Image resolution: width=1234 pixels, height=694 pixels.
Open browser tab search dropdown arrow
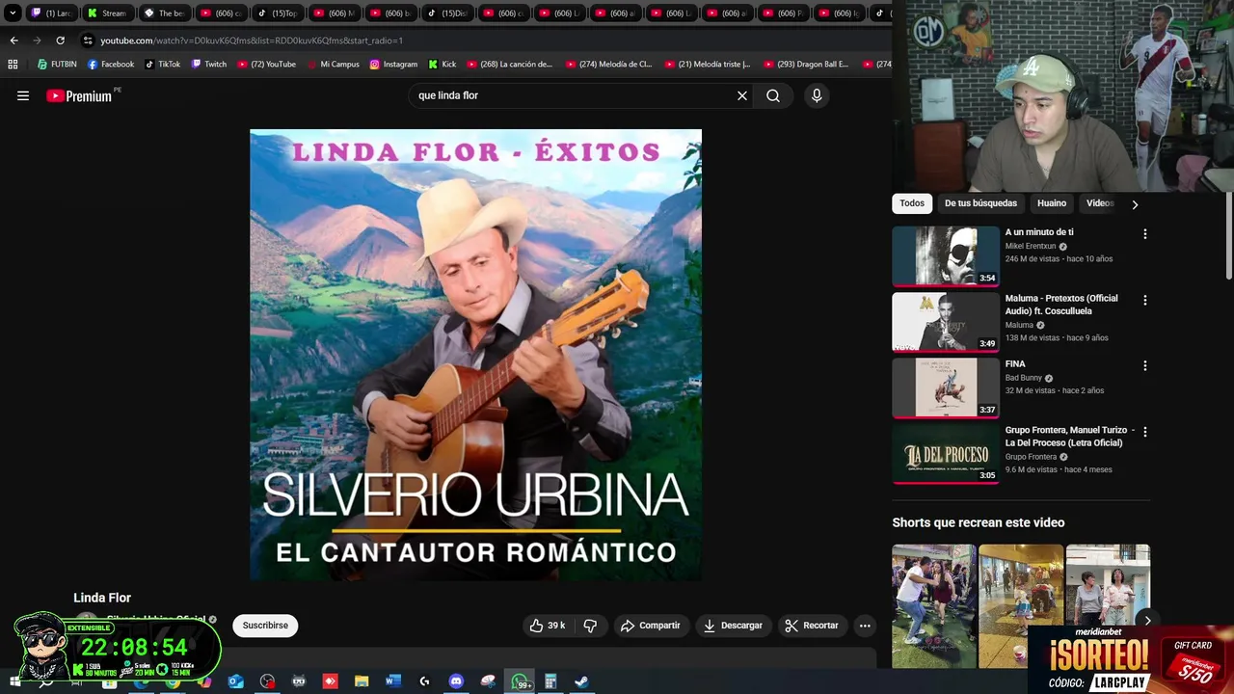[13, 13]
